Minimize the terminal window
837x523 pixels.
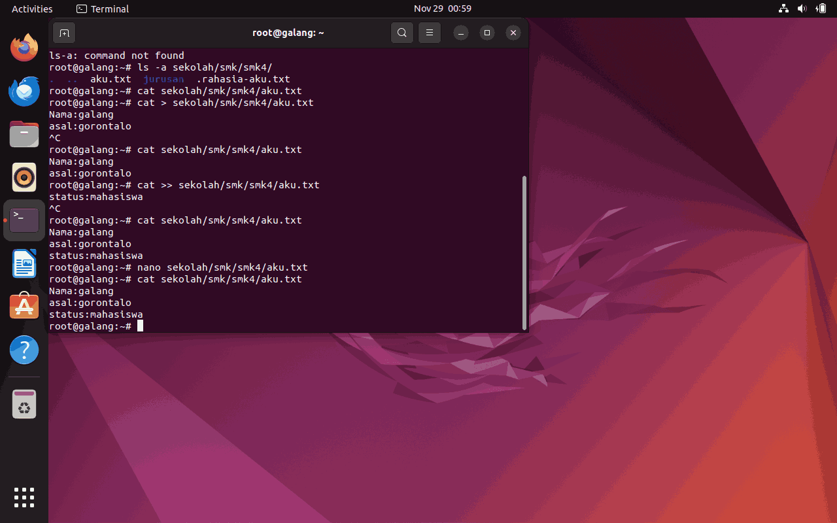[x=461, y=33]
